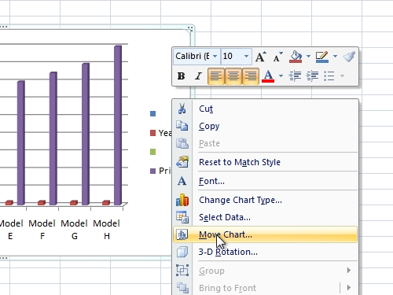Image resolution: width=393 pixels, height=295 pixels.
Task: Toggle align text right
Action: click(x=251, y=76)
